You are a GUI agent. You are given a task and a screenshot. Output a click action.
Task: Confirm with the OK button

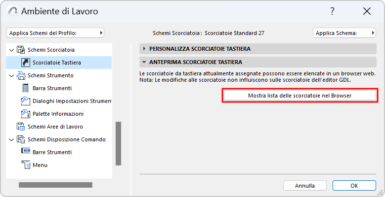click(354, 186)
